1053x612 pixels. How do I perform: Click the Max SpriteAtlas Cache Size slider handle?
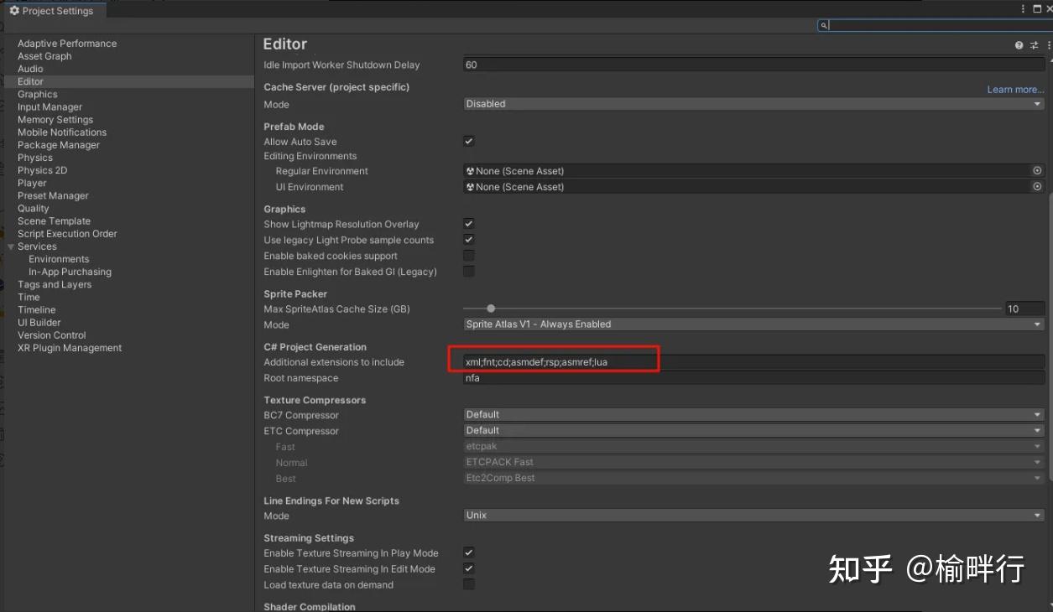[x=491, y=309]
